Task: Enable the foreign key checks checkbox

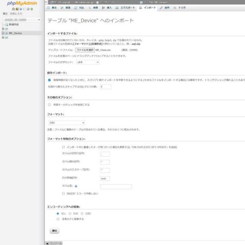Action: point(50,105)
